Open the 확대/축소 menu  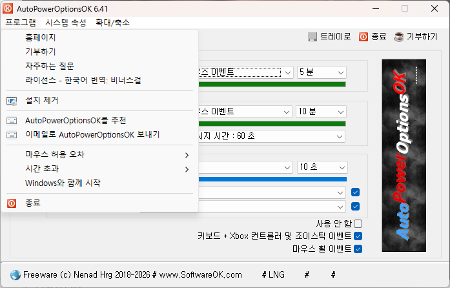112,23
